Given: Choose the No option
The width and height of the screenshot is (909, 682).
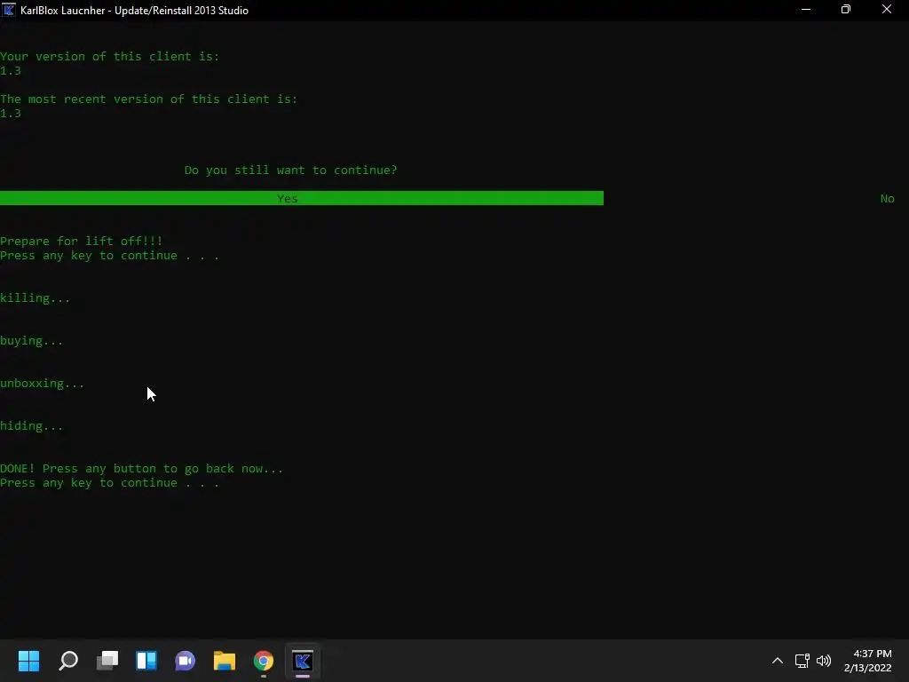Looking at the screenshot, I should pos(887,199).
